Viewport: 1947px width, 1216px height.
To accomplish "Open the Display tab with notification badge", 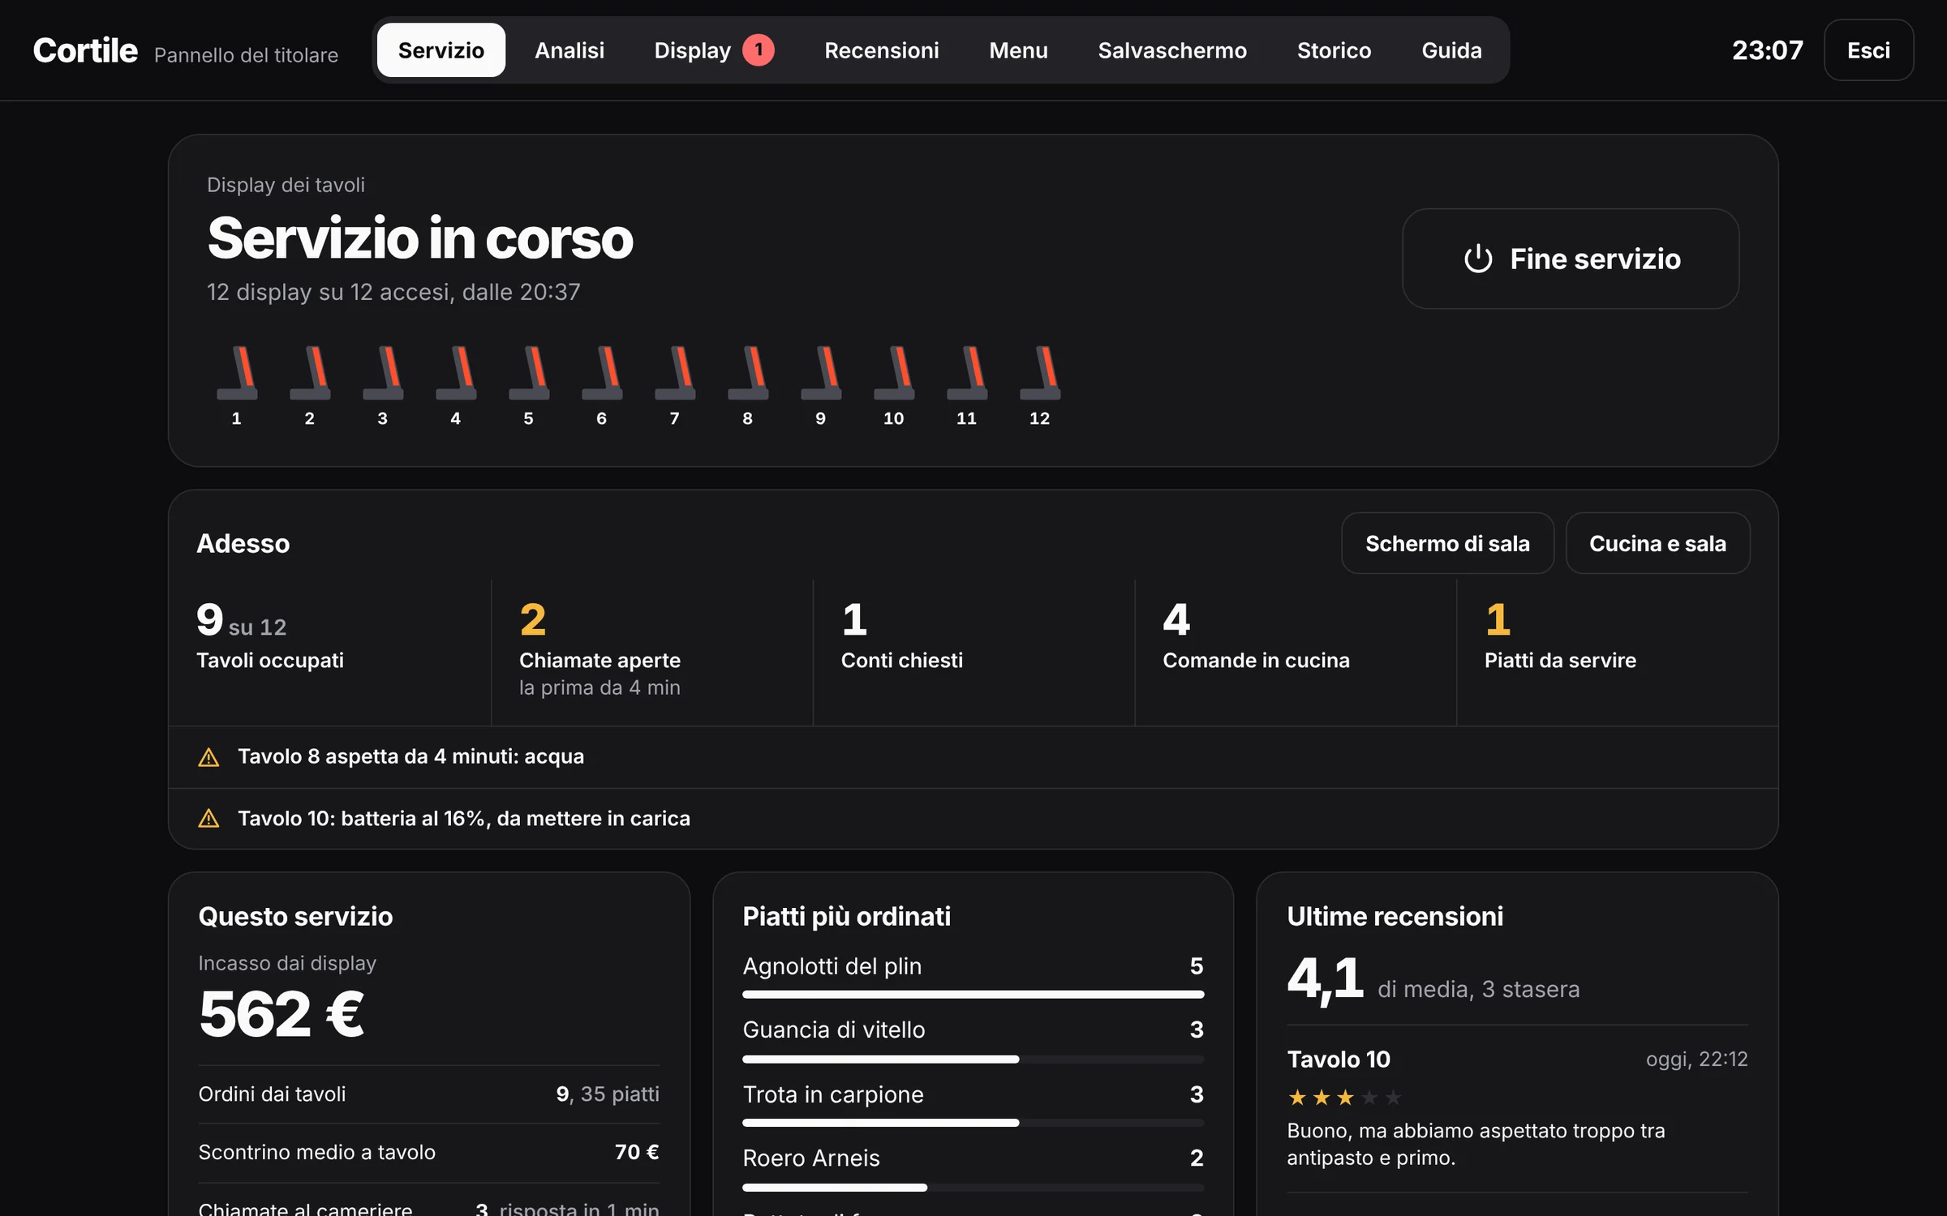I will 713,50.
